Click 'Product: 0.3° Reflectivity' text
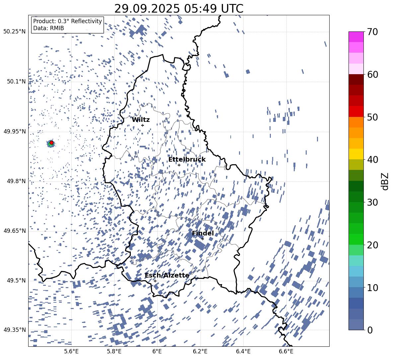Image resolution: width=393 pixels, height=358 pixels. (67, 21)
